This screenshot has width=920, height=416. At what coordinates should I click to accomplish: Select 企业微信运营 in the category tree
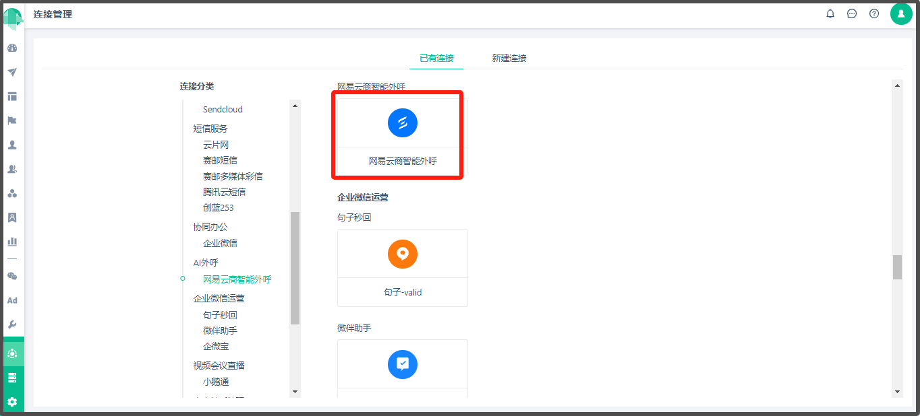pos(219,298)
